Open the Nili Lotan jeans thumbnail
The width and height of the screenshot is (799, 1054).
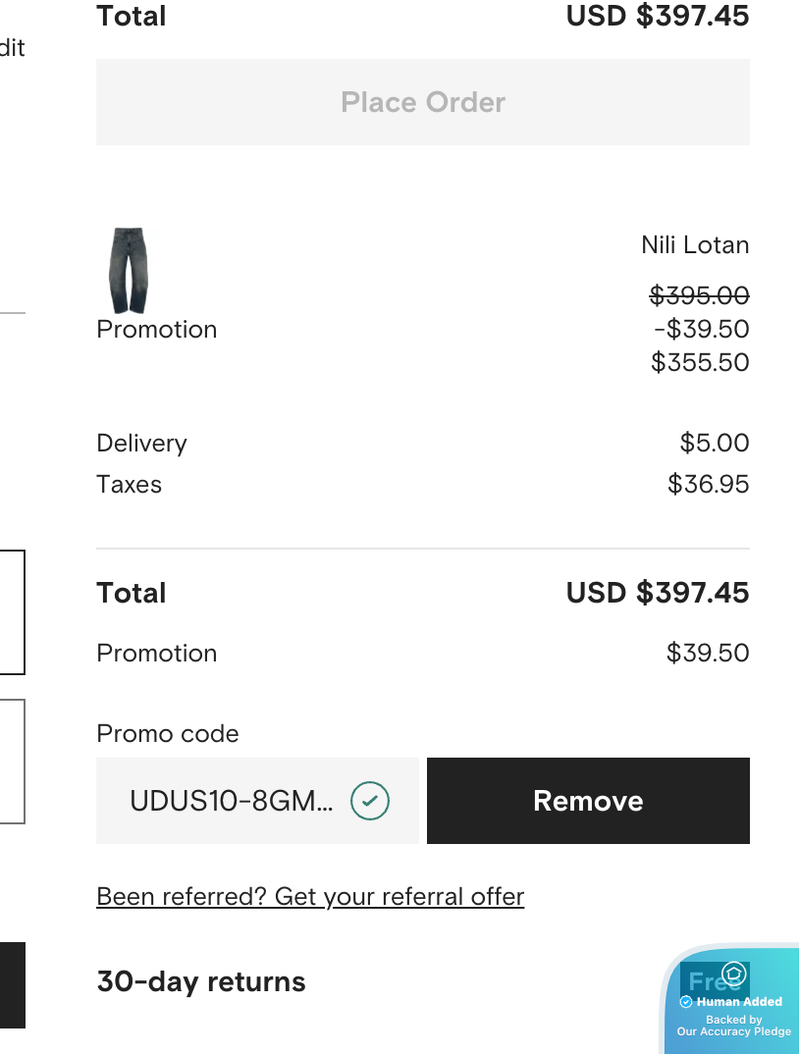[x=128, y=270]
